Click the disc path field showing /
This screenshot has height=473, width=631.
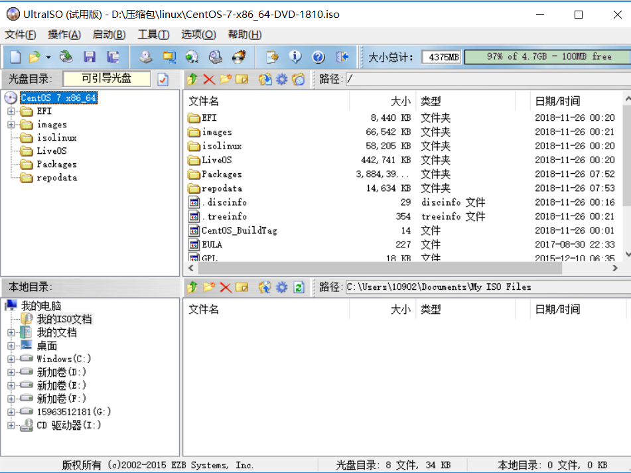coord(488,79)
